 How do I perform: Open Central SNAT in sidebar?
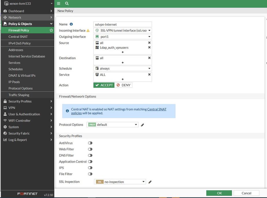coord(18,37)
